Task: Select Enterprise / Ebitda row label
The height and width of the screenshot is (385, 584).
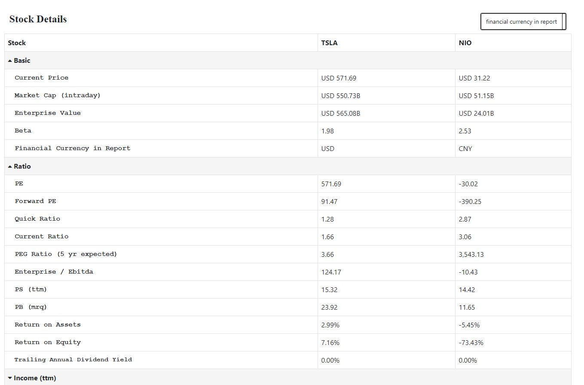Action: click(x=54, y=272)
